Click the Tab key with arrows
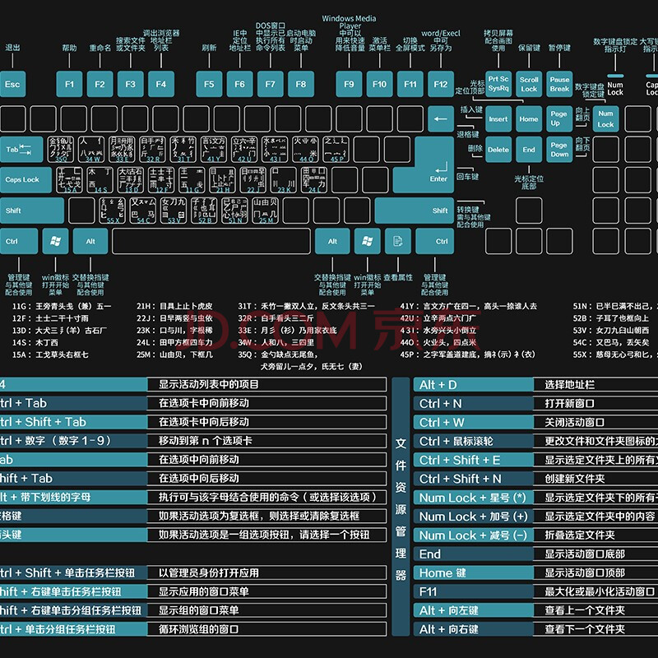Image resolution: width=658 pixels, height=658 pixels. 21,150
